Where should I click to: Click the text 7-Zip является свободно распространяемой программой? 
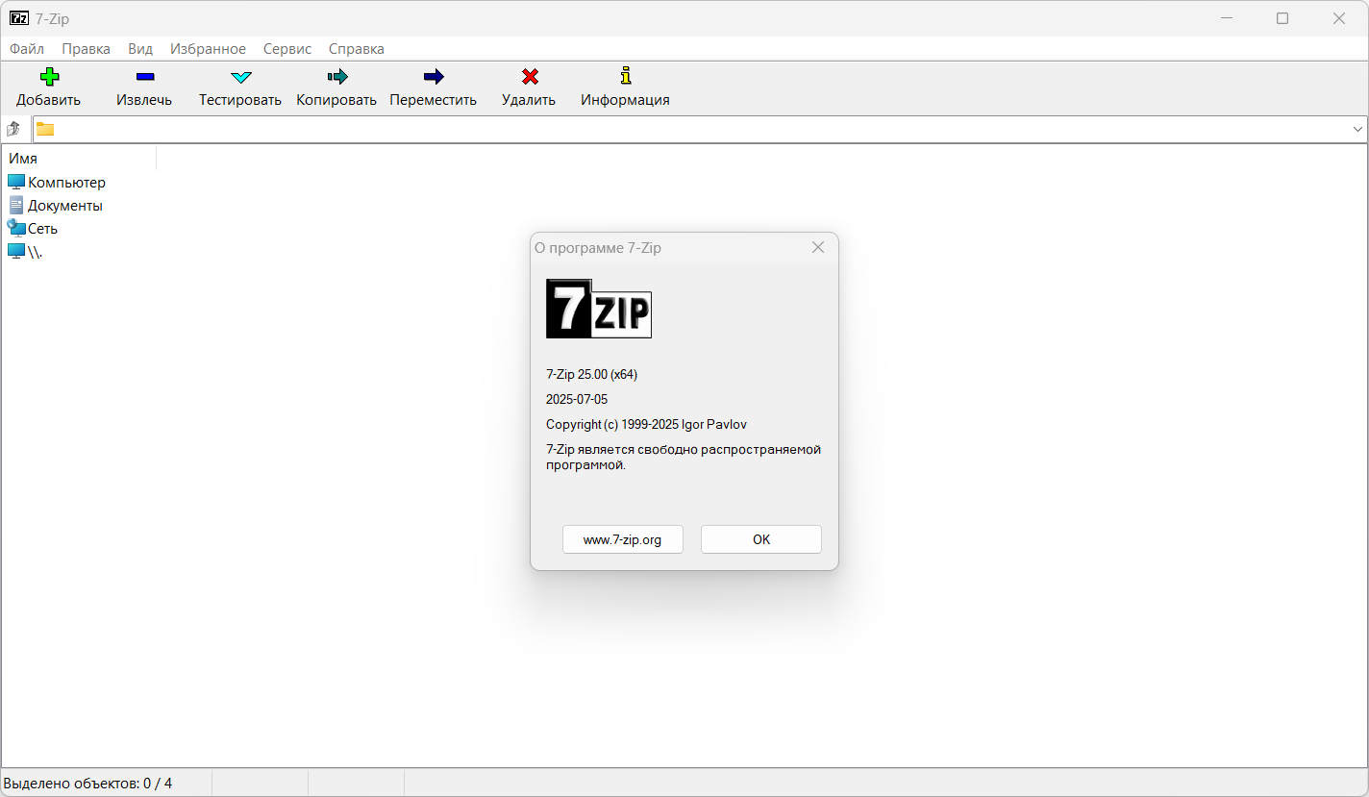(x=684, y=457)
